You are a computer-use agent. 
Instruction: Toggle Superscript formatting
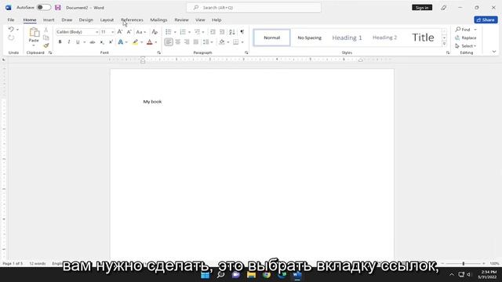click(x=111, y=42)
